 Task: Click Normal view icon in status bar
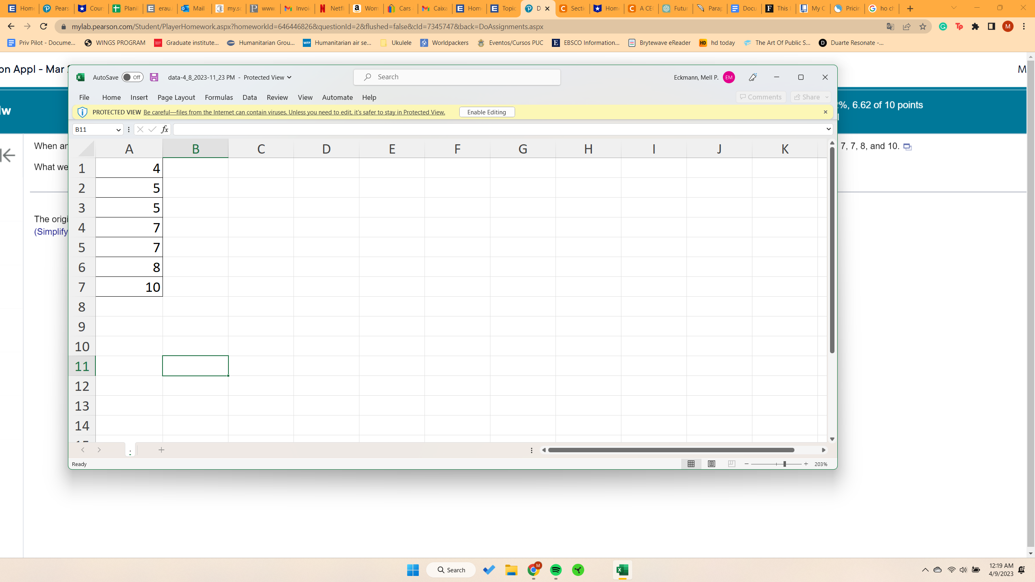pyautogui.click(x=691, y=464)
